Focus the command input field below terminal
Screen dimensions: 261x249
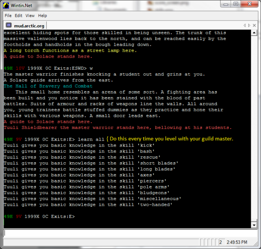tap(130, 233)
